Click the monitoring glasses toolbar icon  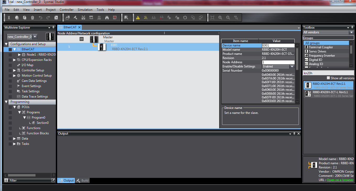(154, 18)
